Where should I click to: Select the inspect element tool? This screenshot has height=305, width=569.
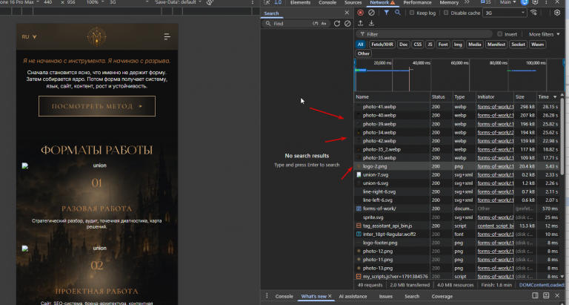[x=267, y=2]
